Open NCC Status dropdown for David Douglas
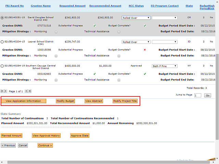219x164 pixels. click(136, 18)
